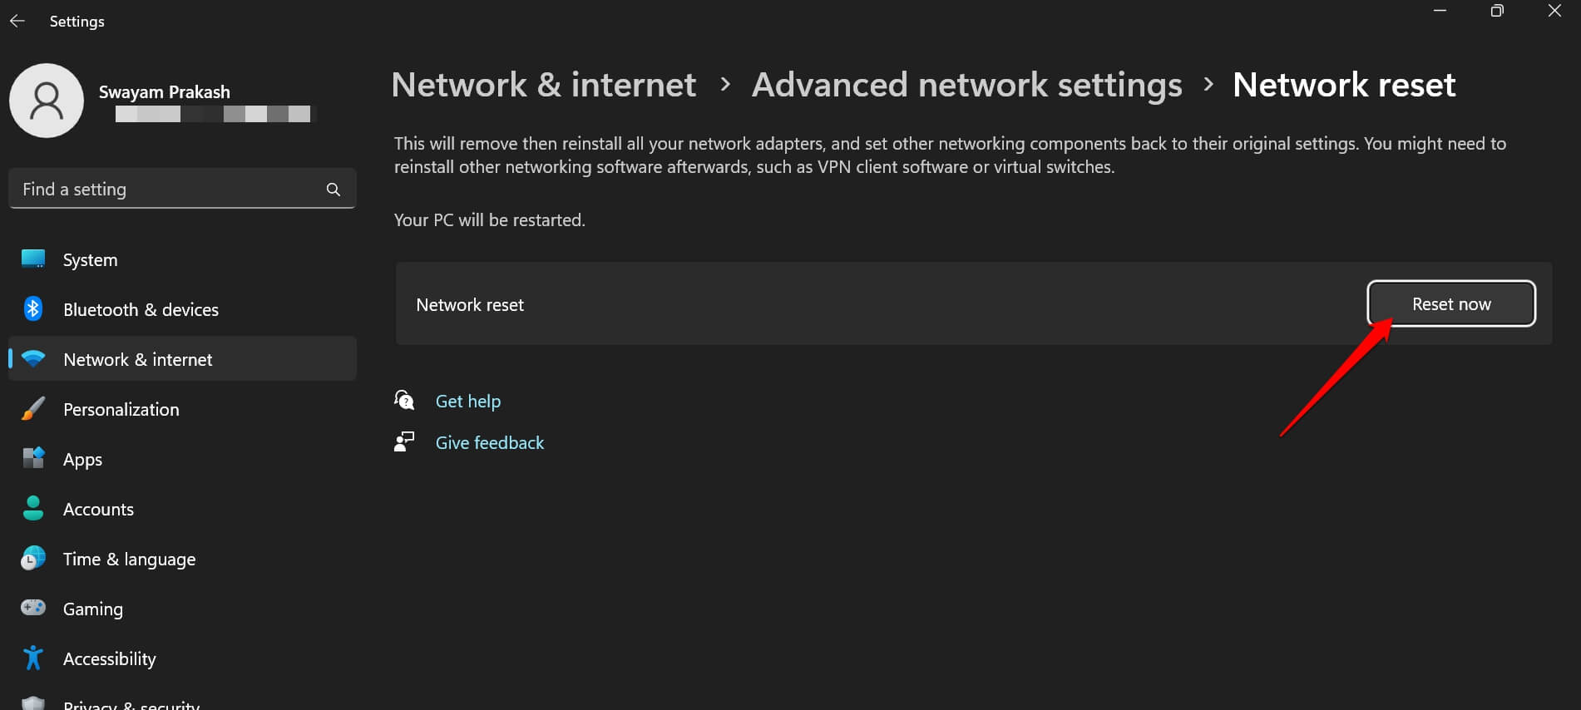
Task: Go to Network & internet breadcrumb
Action: point(543,85)
